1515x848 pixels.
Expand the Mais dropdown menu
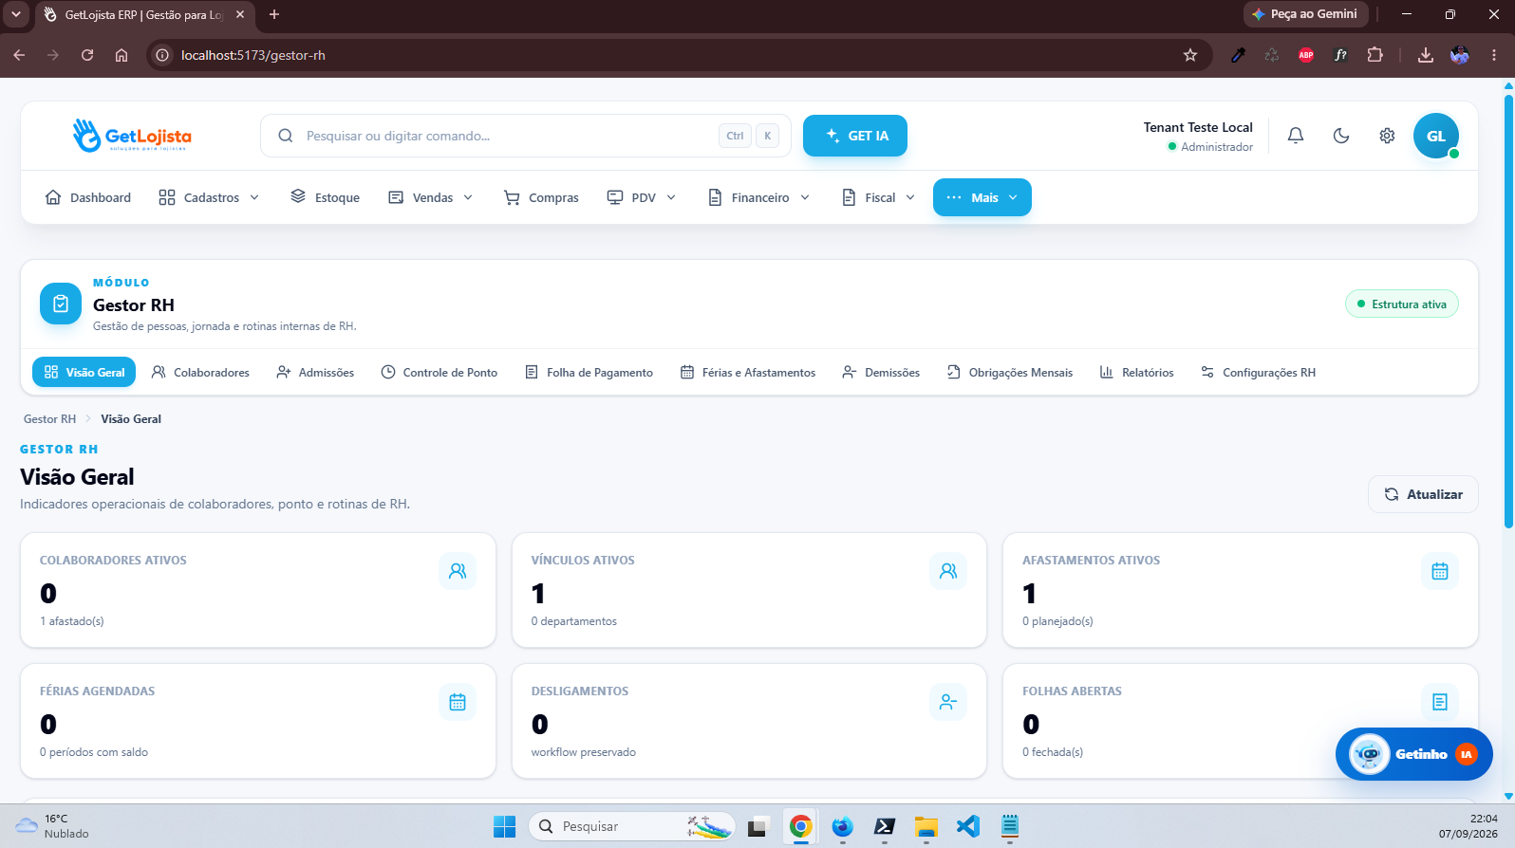[x=982, y=197]
